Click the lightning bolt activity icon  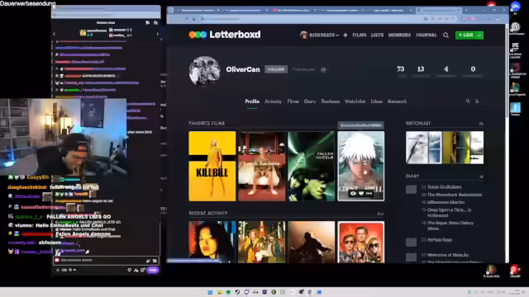coord(346,35)
